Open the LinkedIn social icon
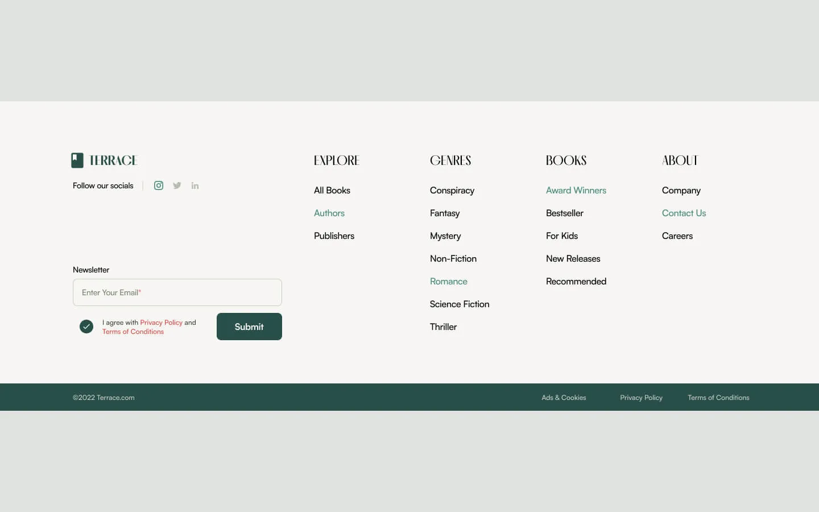Viewport: 819px width, 512px height. pyautogui.click(x=195, y=185)
